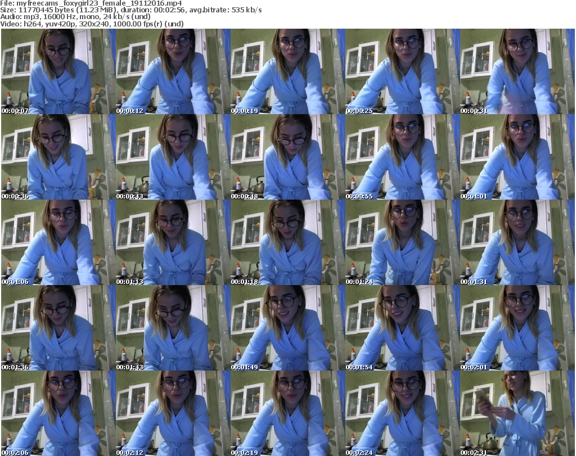Open the thumbnail at 00:00:19
Screen dimensions: 576x456
pos(287,71)
